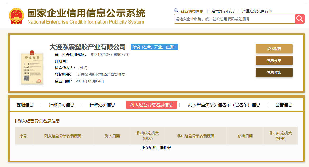Click the founding date 2011年05月04日
This screenshot has height=167, width=309.
click(x=90, y=81)
